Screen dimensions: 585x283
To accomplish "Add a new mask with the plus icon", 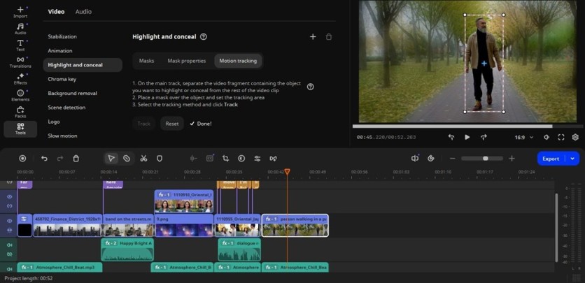I will 313,37.
